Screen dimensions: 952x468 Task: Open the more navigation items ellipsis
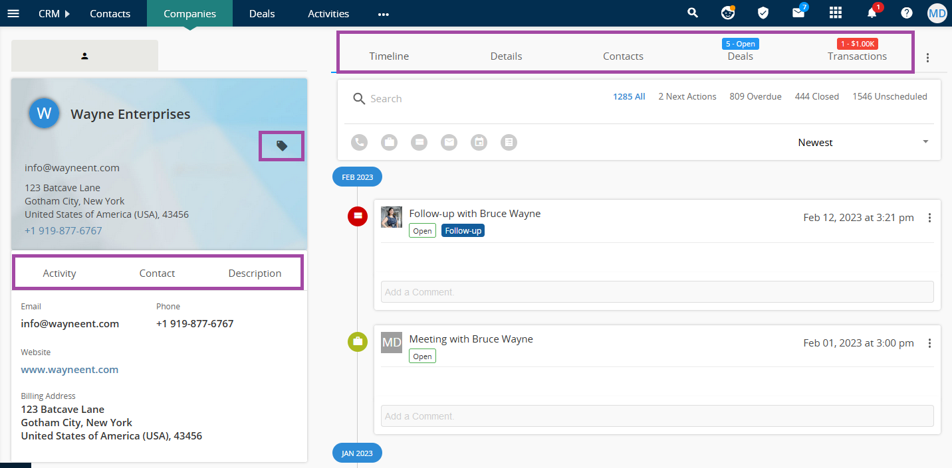pyautogui.click(x=384, y=14)
